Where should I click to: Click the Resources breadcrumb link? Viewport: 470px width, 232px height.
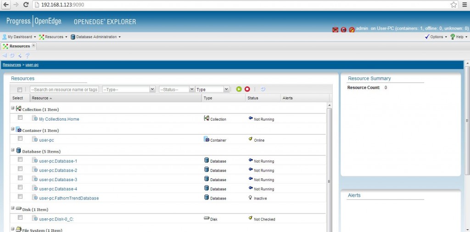click(11, 65)
